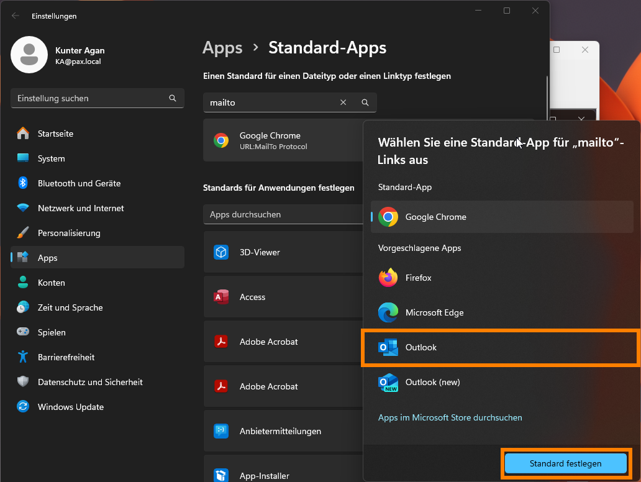Click Apps im Microsoft Store durchsuchen
The height and width of the screenshot is (482, 641).
tap(450, 417)
